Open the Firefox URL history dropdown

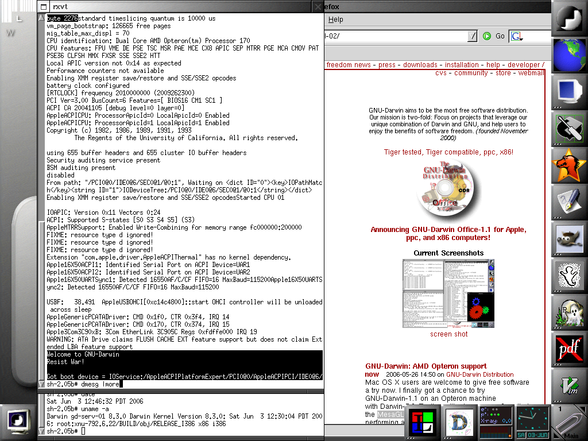click(x=472, y=36)
